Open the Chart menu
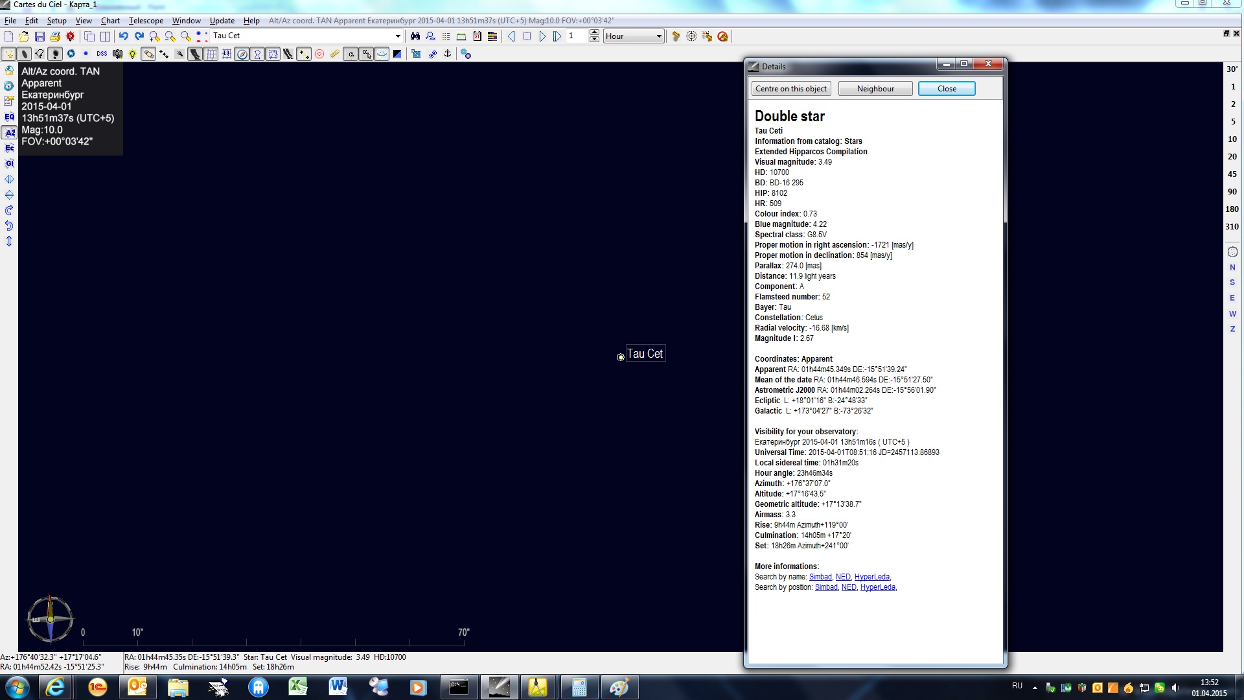This screenshot has height=700, width=1244. [x=110, y=21]
